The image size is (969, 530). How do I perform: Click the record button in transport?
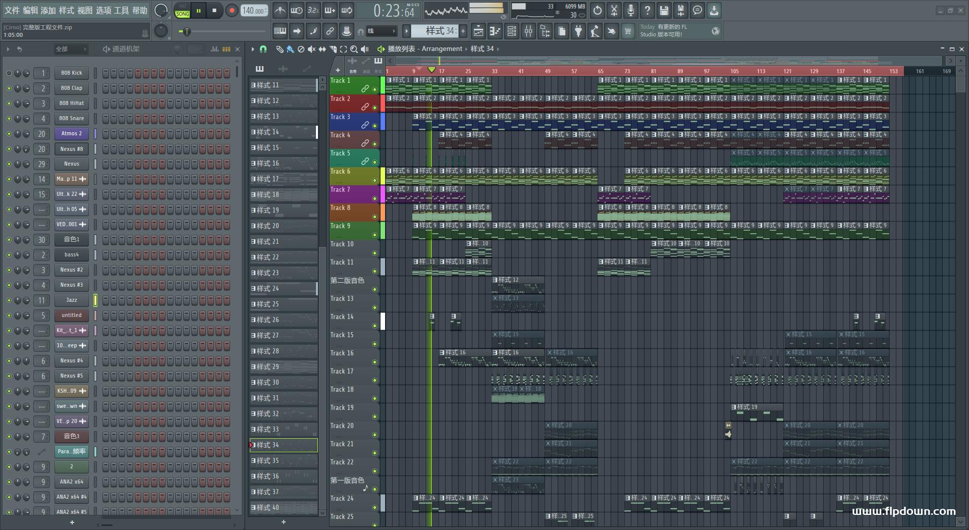(232, 11)
